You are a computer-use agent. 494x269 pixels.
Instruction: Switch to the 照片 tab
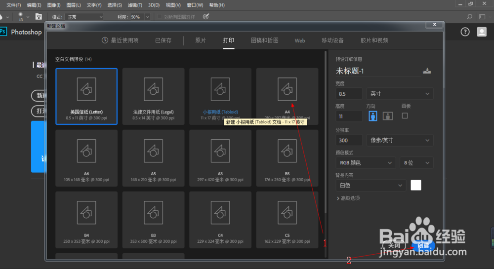[201, 40]
